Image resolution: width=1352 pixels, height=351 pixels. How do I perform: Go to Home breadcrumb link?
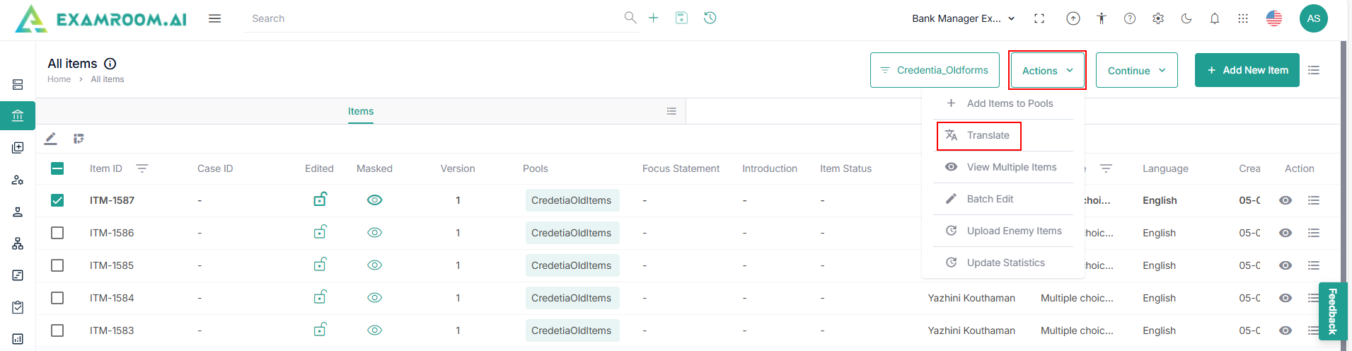(59, 79)
